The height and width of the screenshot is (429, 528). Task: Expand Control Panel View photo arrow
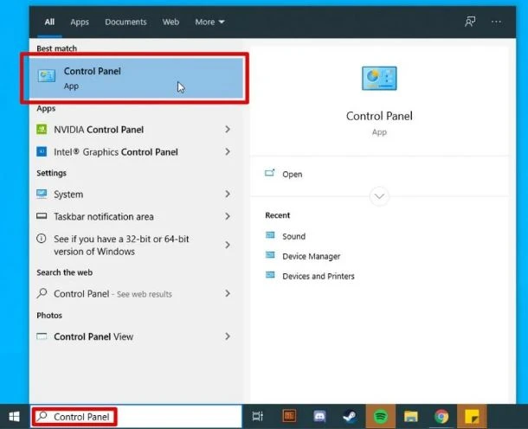click(228, 336)
